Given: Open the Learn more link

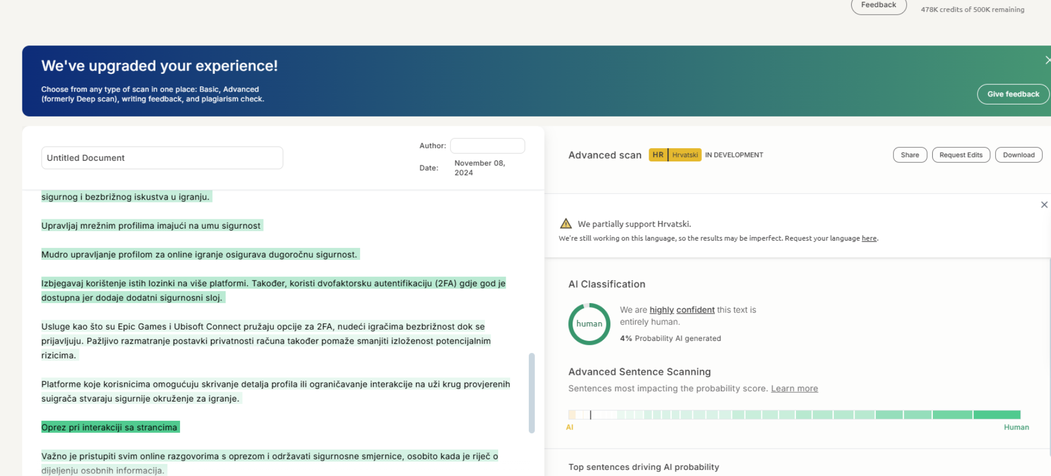Looking at the screenshot, I should 794,388.
